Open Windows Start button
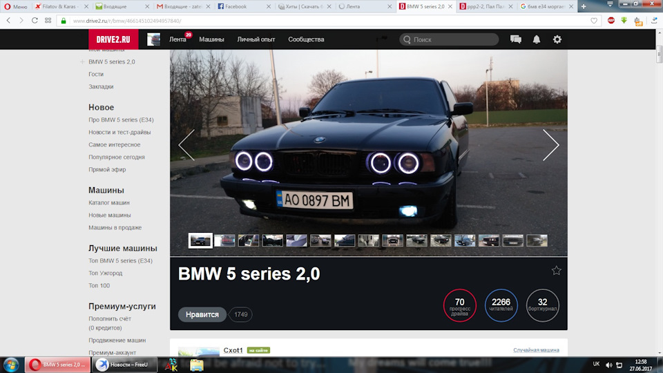 click(x=11, y=365)
